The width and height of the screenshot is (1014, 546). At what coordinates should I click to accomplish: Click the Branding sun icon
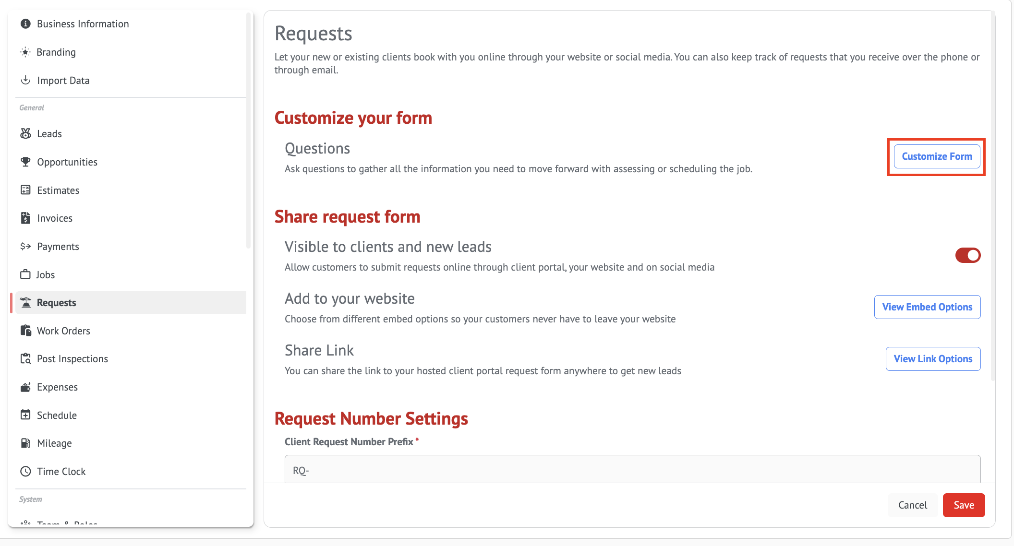[x=25, y=52]
